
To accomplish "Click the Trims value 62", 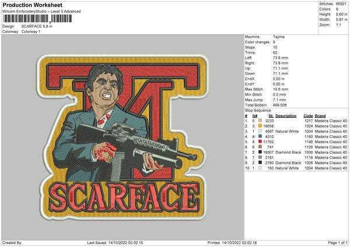I will pos(275,52).
